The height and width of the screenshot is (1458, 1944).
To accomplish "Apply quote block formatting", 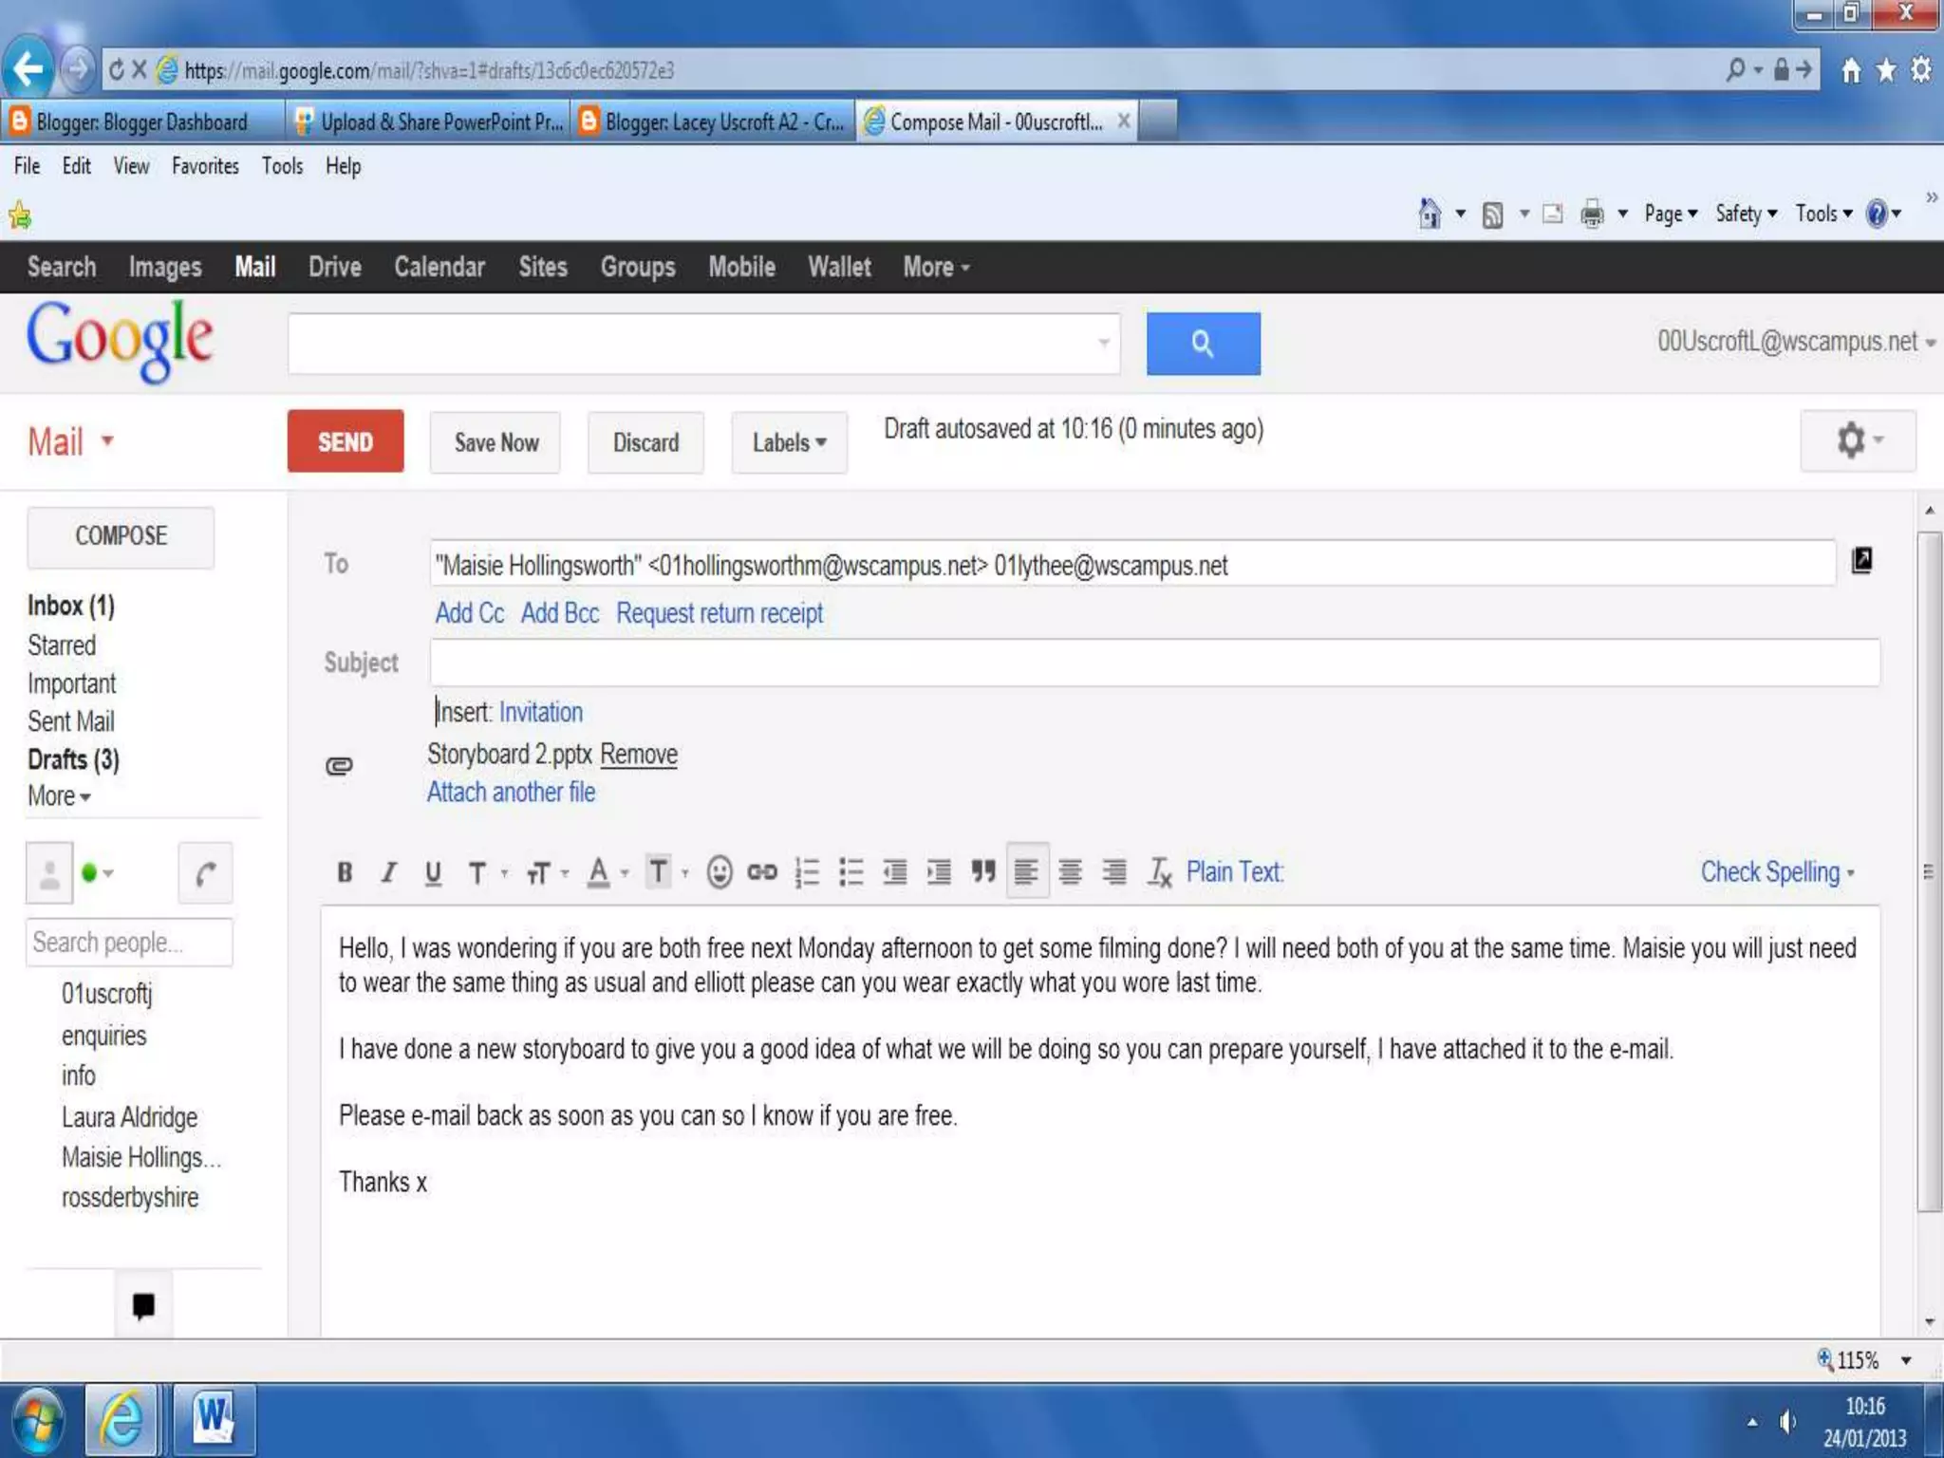I will pyautogui.click(x=982, y=872).
